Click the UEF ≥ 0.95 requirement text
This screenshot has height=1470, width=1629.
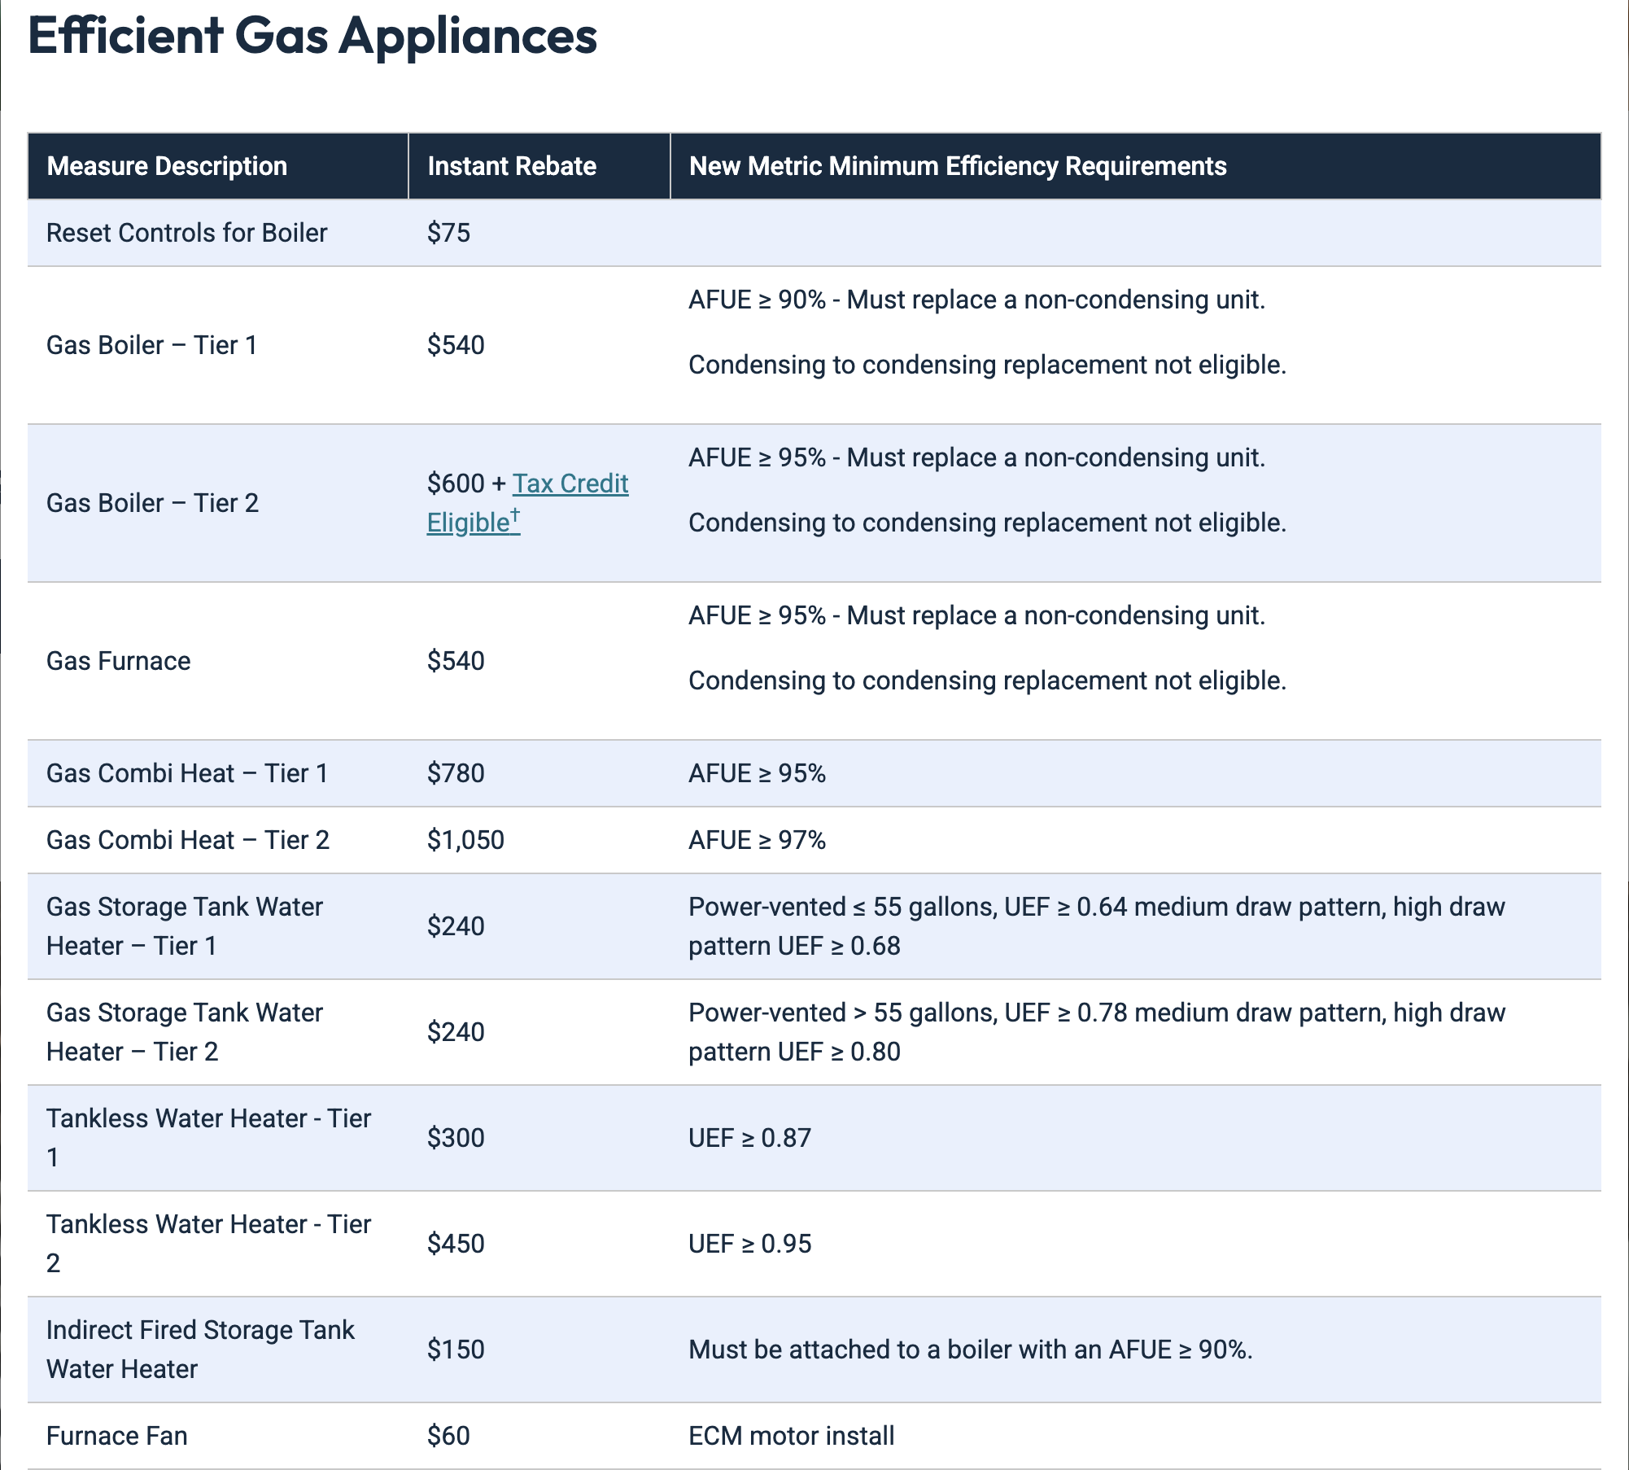click(x=749, y=1244)
